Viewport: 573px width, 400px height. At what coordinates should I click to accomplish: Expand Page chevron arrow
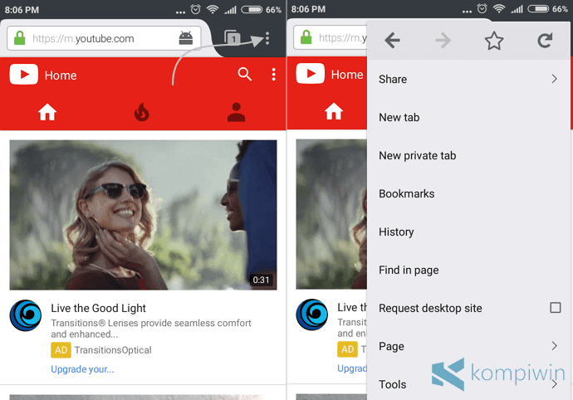coord(555,346)
